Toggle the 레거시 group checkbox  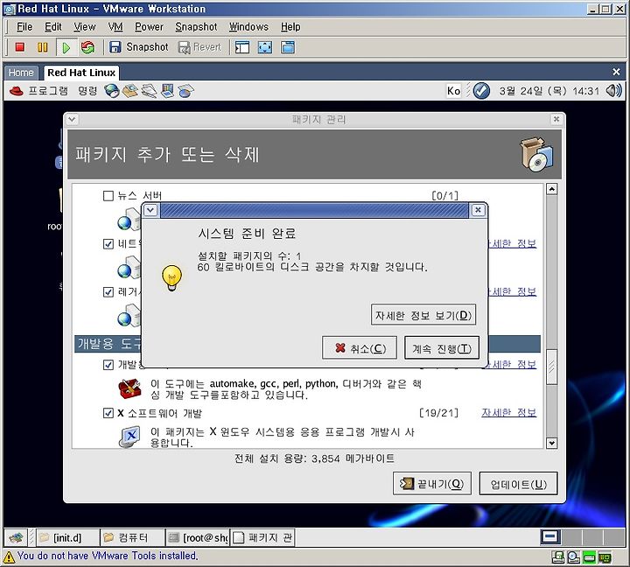[x=108, y=291]
